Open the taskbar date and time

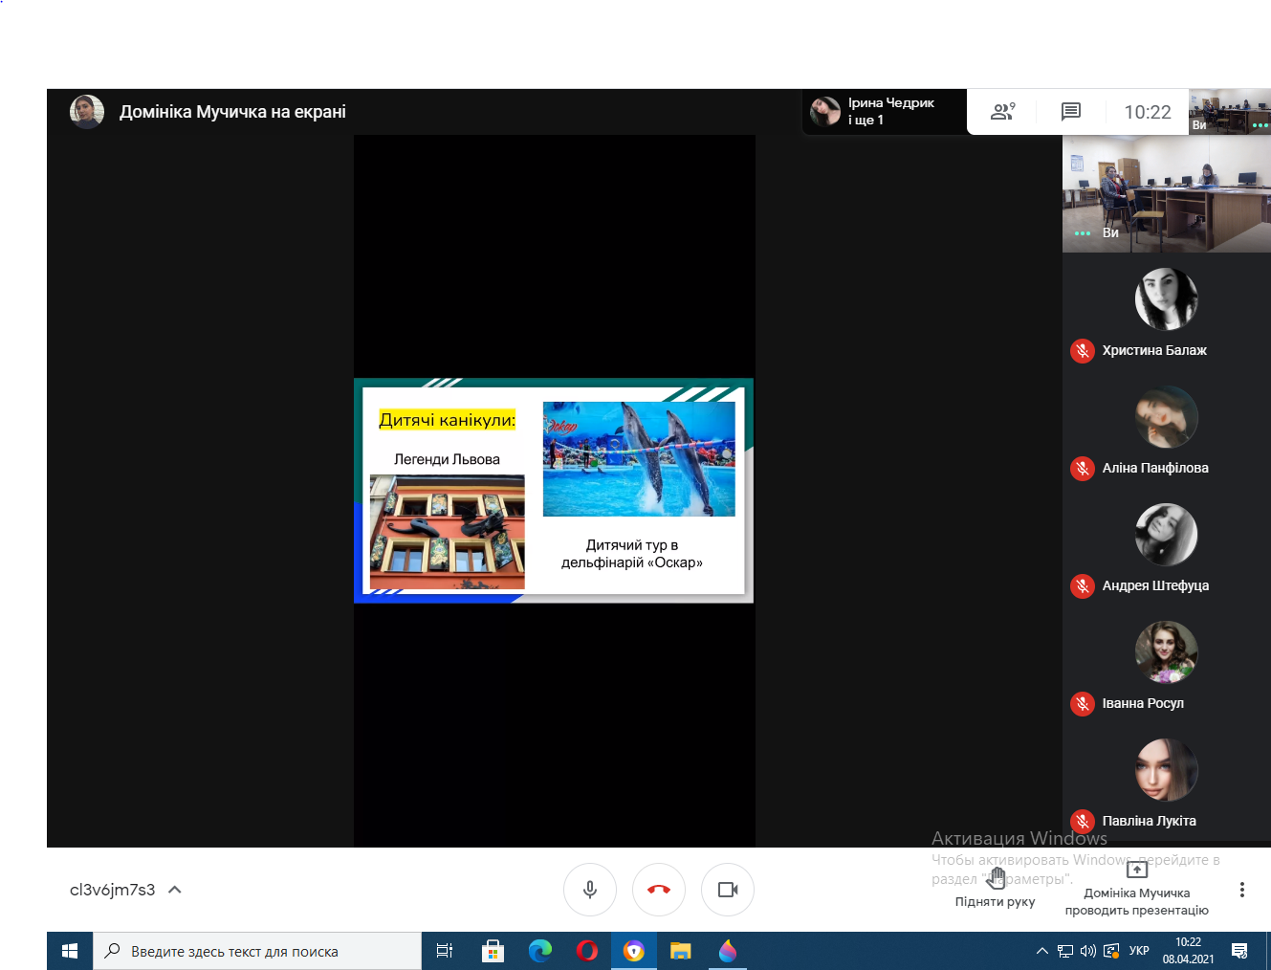pos(1189,951)
